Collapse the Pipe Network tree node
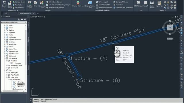 pos(5,58)
